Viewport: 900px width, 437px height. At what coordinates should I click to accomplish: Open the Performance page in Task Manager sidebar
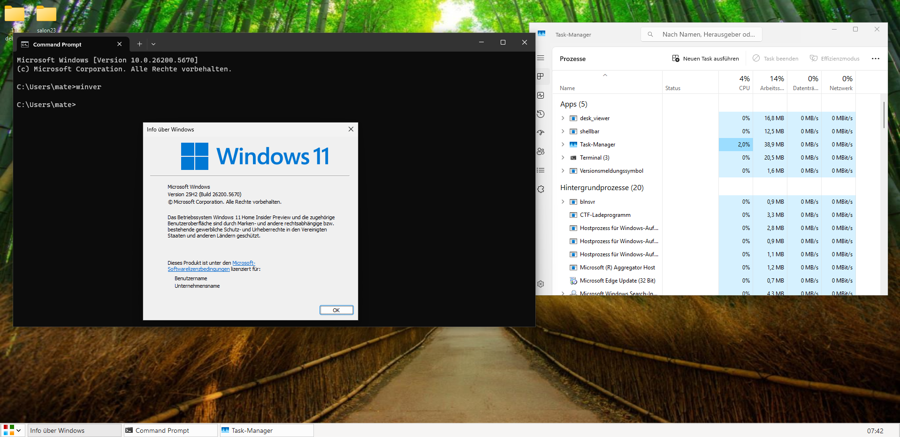(x=541, y=95)
